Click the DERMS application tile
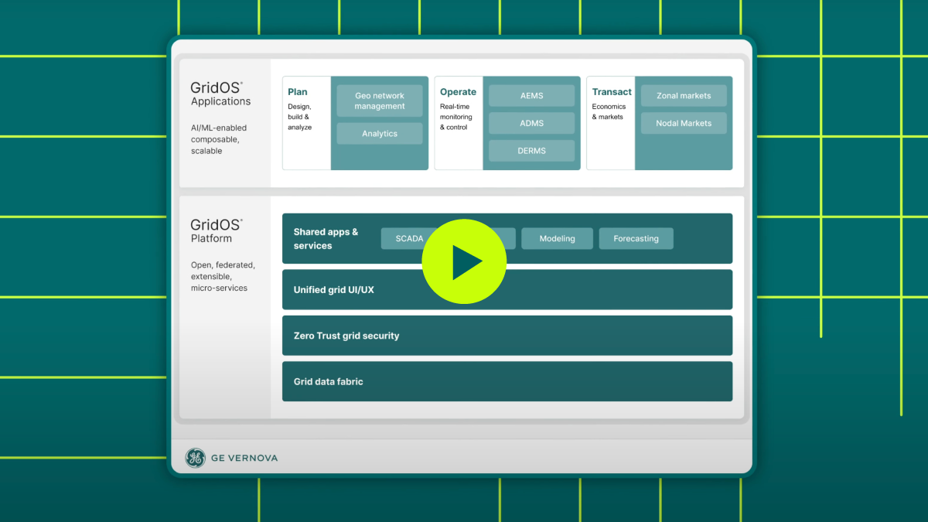Image resolution: width=928 pixels, height=522 pixels. (531, 150)
